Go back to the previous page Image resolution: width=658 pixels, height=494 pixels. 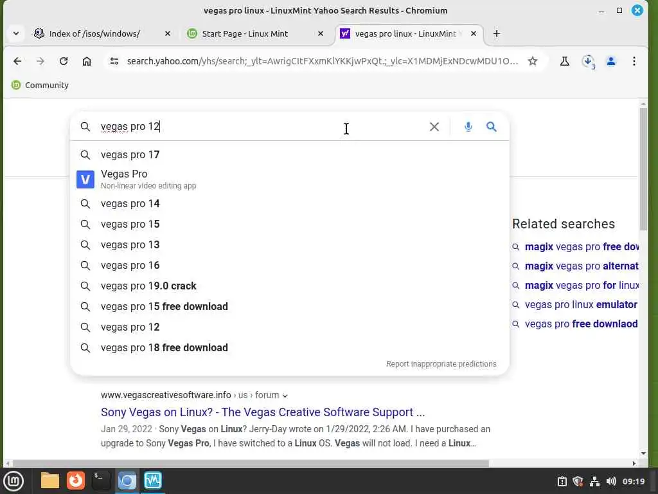click(17, 61)
